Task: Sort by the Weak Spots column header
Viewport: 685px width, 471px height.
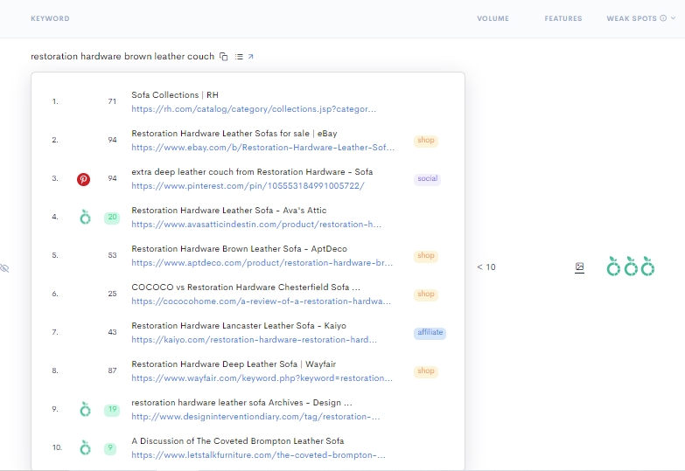Action: coord(632,18)
